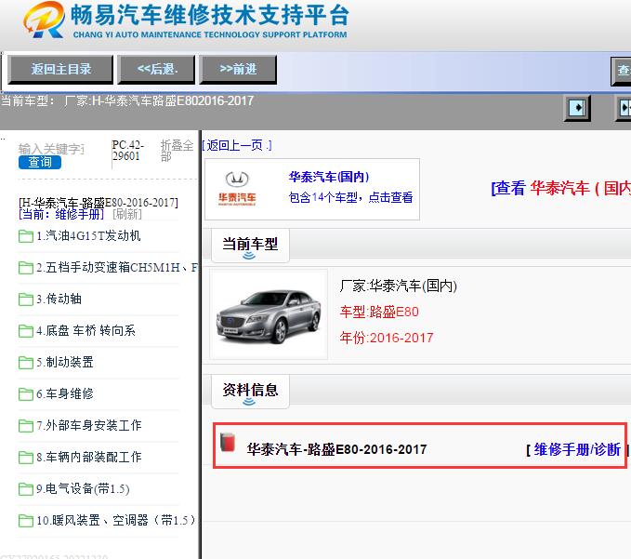Click the blue 查询 search button

coord(40,162)
